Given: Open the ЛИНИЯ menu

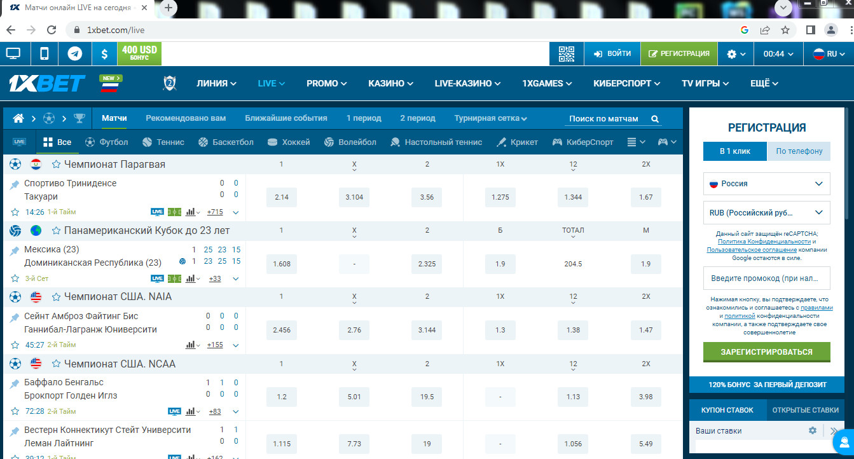Looking at the screenshot, I should [x=216, y=83].
